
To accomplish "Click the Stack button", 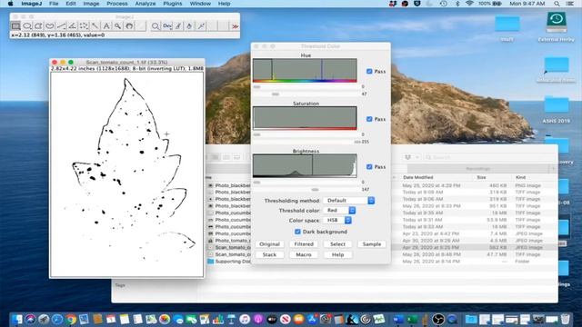I will pyautogui.click(x=269, y=254).
